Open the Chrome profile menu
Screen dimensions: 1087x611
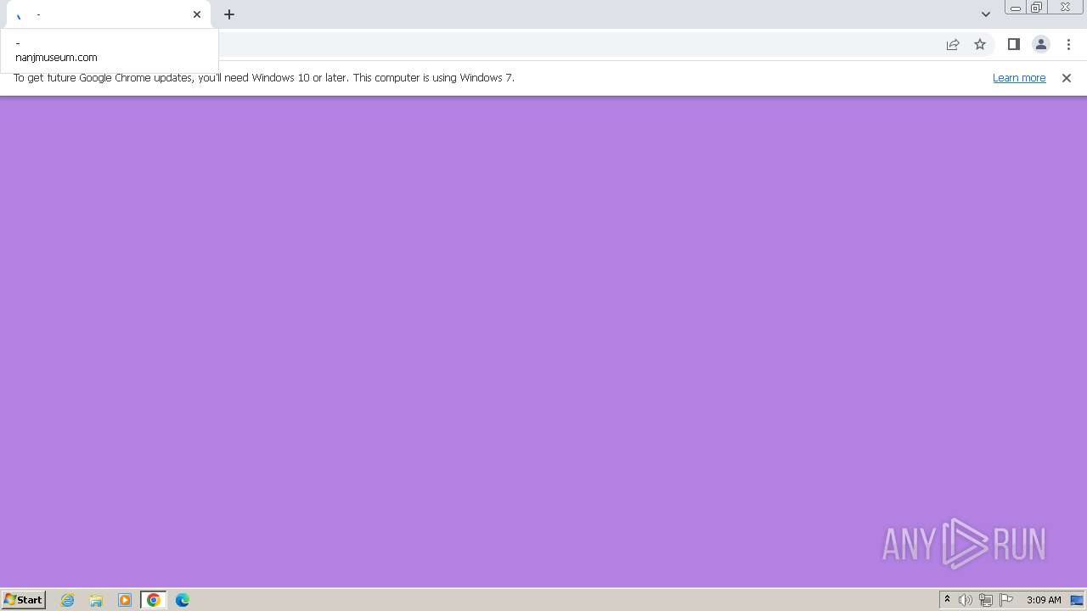pos(1041,44)
